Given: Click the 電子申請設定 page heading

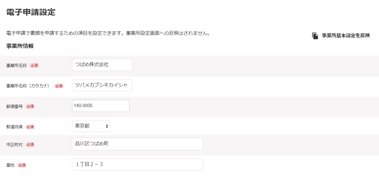Looking at the screenshot, I should (x=31, y=12).
